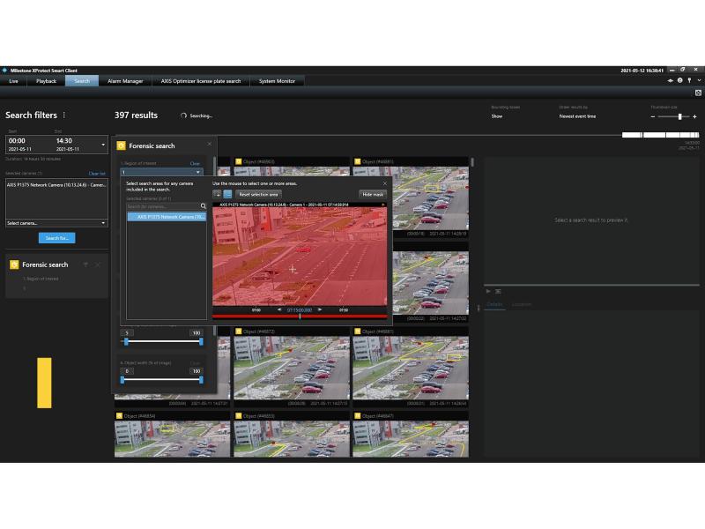
Task: Click the Search for cameras input field
Action: [x=163, y=206]
